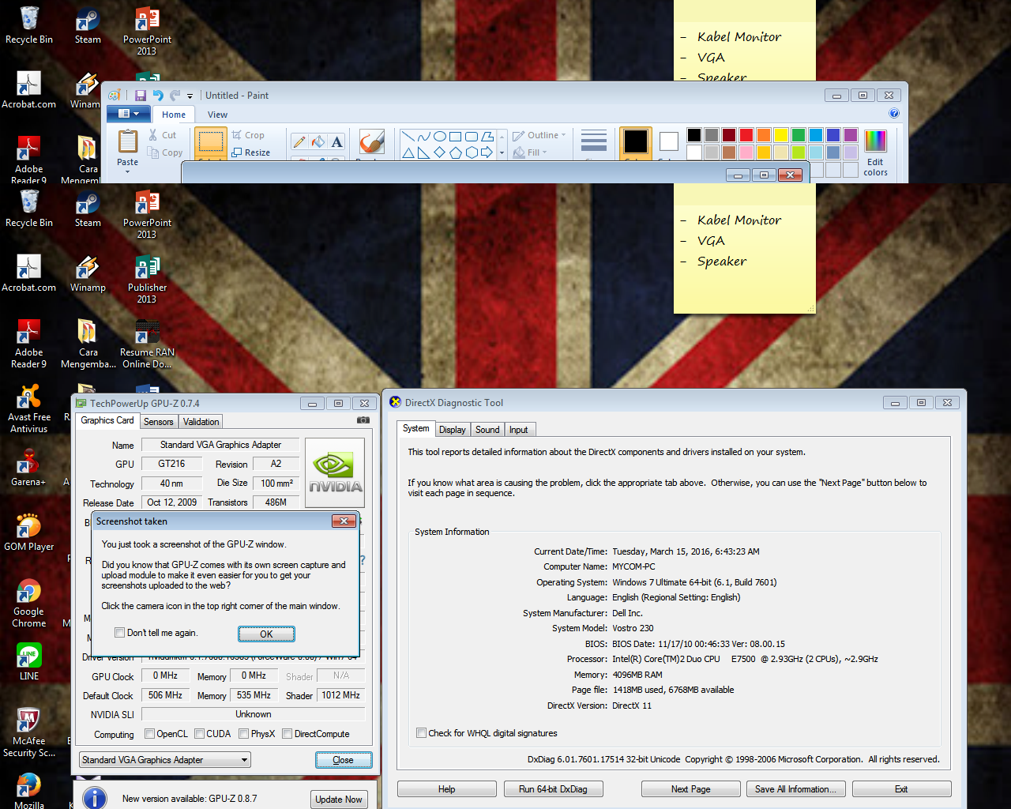Screen dimensions: 1011x809
Task: Pick the Oval shape in Paint's shapes gallery
Action: click(440, 136)
